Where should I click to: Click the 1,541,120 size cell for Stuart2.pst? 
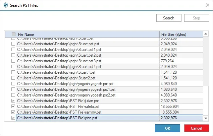point(181,78)
